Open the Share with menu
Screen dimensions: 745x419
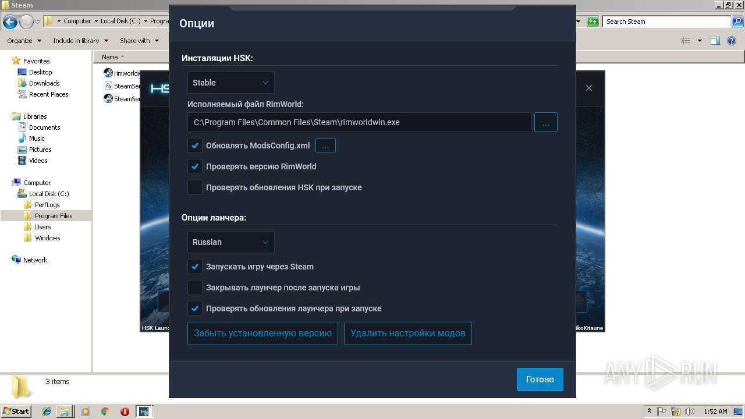point(139,41)
